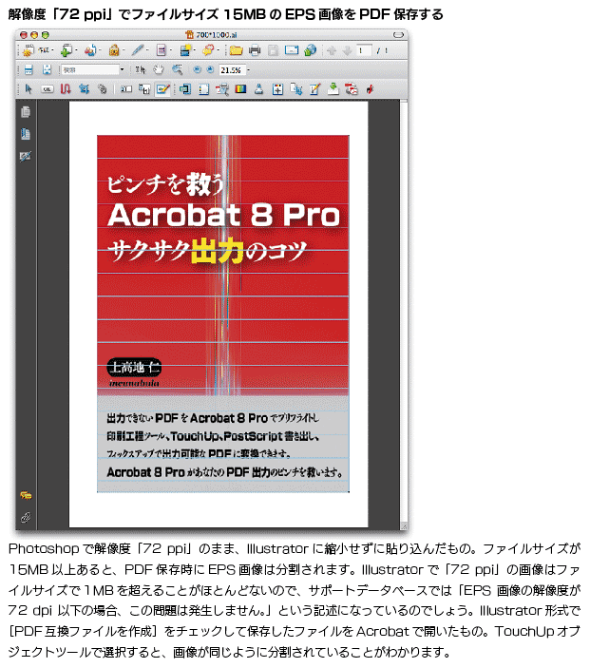
Task: Click the Review & Comment speech bubbles icon
Action: click(x=208, y=50)
